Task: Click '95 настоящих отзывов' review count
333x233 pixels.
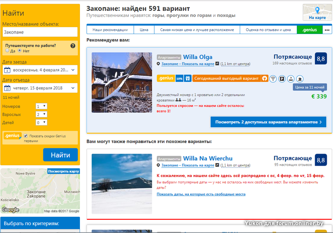Action: (x=293, y=164)
